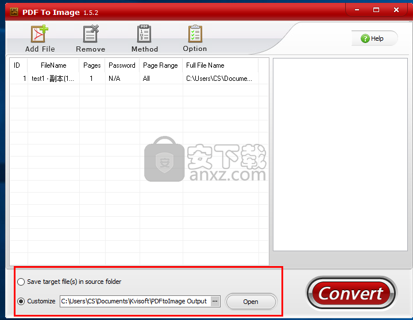413x320 pixels.
Task: Click the Add File toolbar icon
Action: pos(40,38)
